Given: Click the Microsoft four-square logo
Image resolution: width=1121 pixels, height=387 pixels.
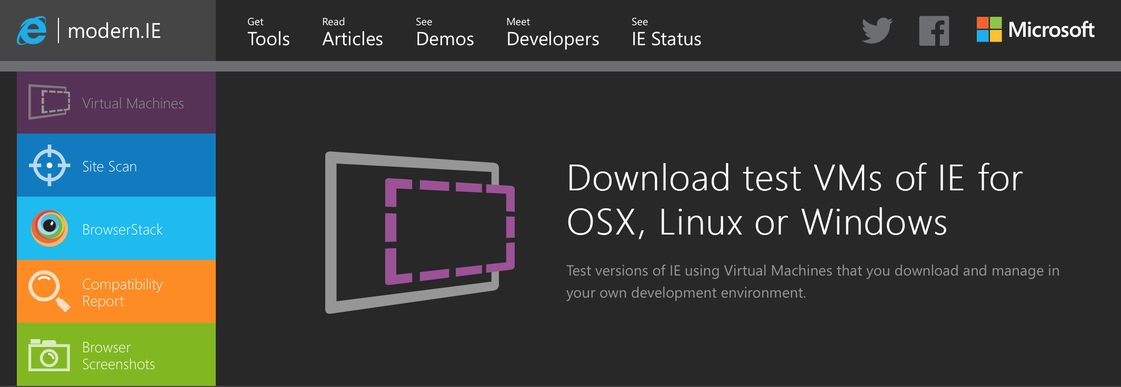Looking at the screenshot, I should click(x=989, y=29).
